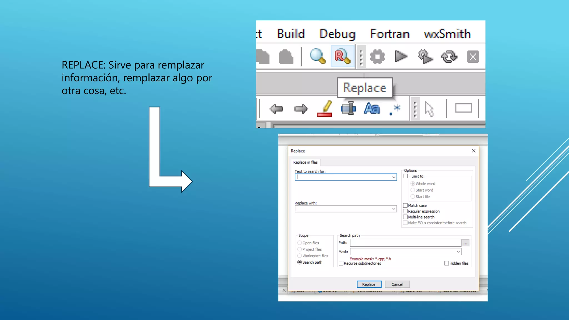The width and height of the screenshot is (569, 320).
Task: Select the Start file radio button
Action: 413,196
